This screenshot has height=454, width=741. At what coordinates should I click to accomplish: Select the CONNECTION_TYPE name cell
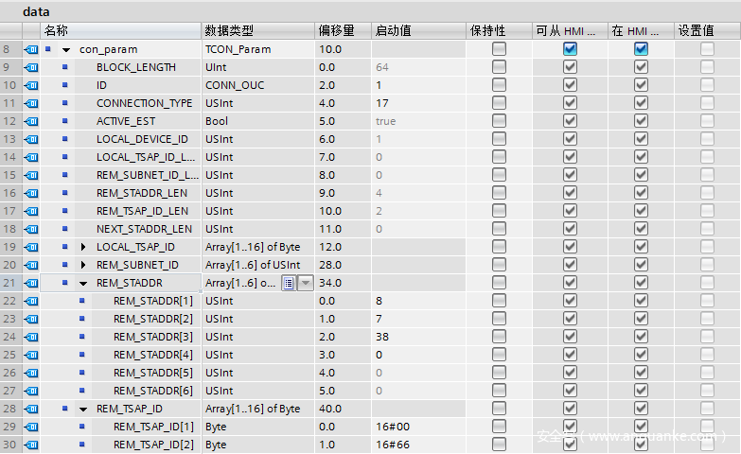[x=144, y=103]
